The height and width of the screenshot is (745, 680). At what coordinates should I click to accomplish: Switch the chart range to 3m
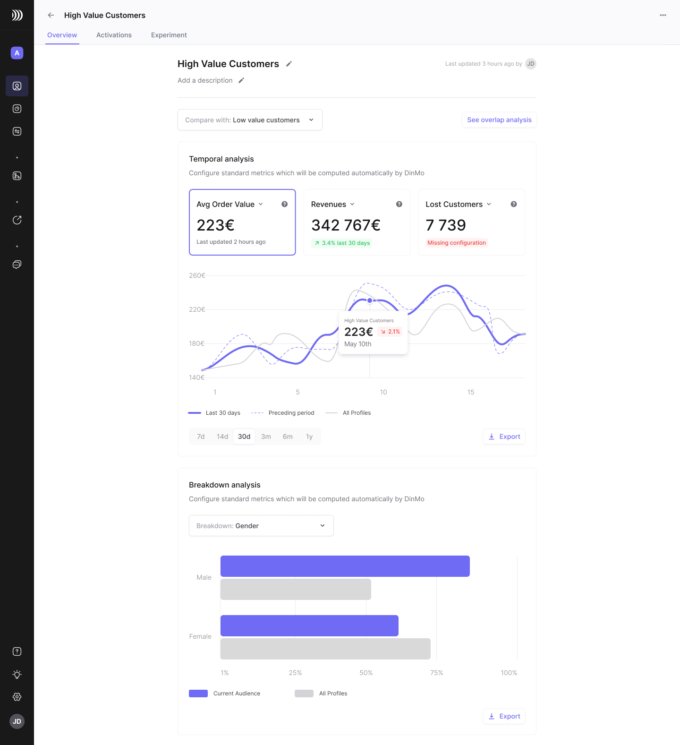click(x=266, y=437)
